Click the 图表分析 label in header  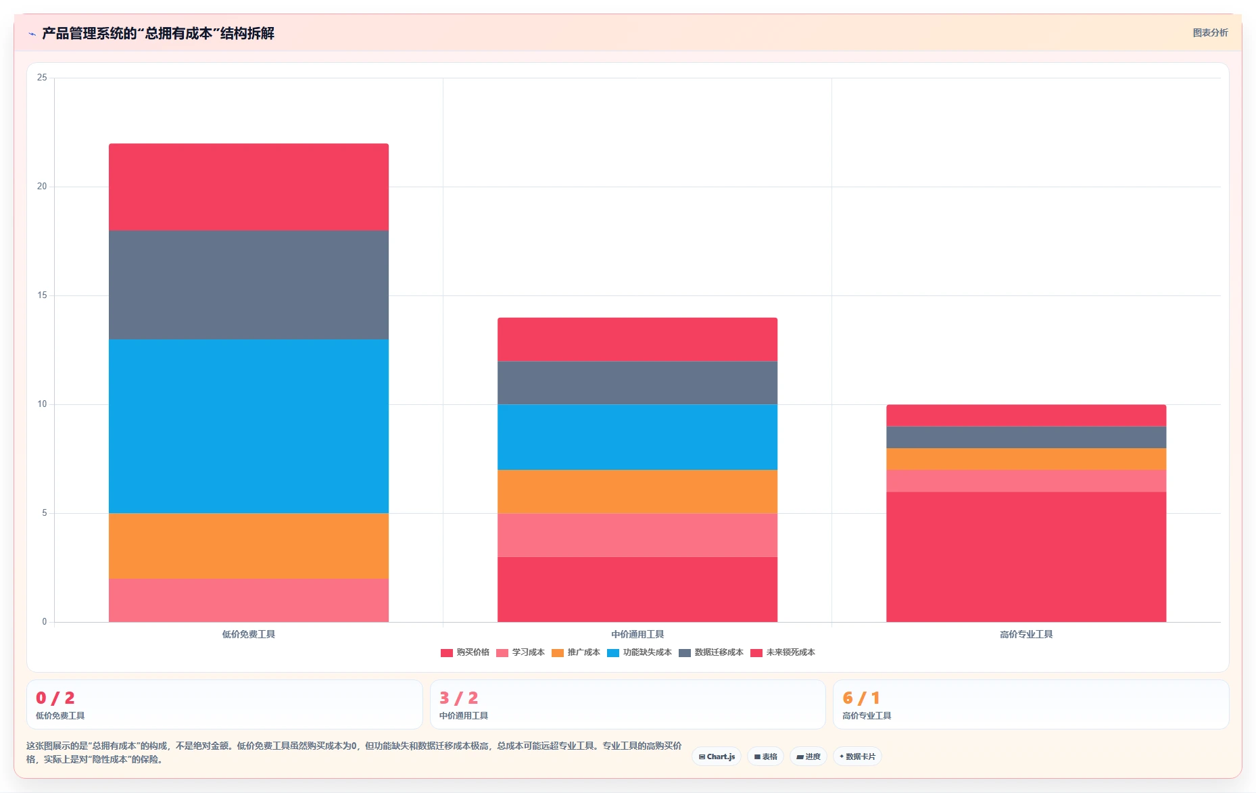(1210, 32)
